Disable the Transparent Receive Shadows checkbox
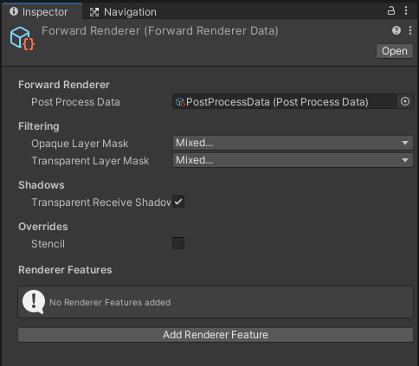The height and width of the screenshot is (366, 419). point(178,202)
